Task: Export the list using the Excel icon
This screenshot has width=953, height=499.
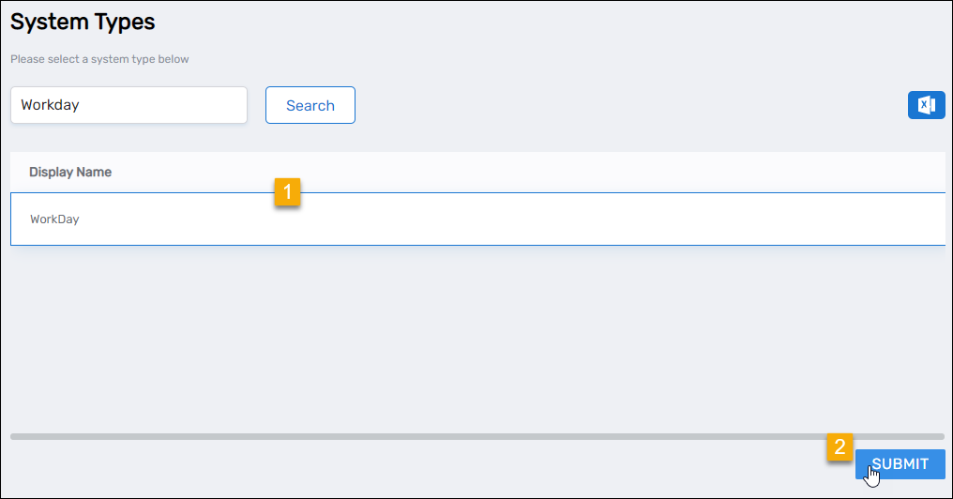Action: click(926, 105)
